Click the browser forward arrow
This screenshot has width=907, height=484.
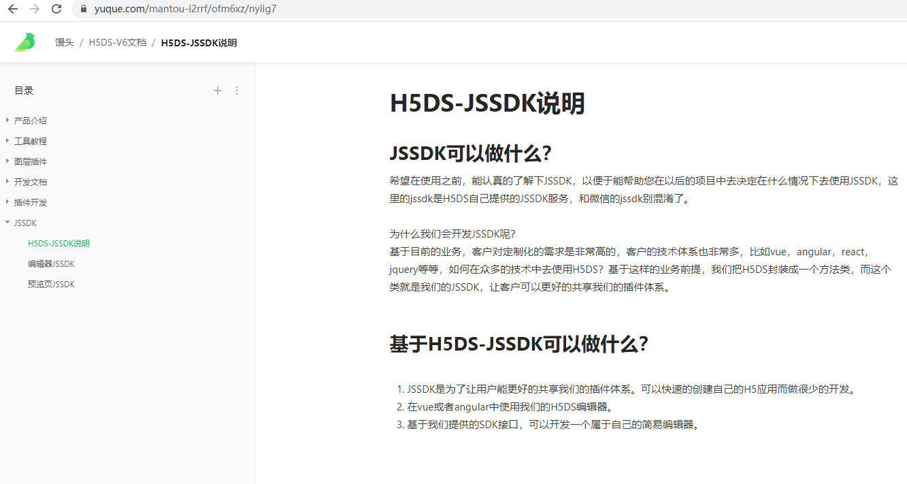34,9
